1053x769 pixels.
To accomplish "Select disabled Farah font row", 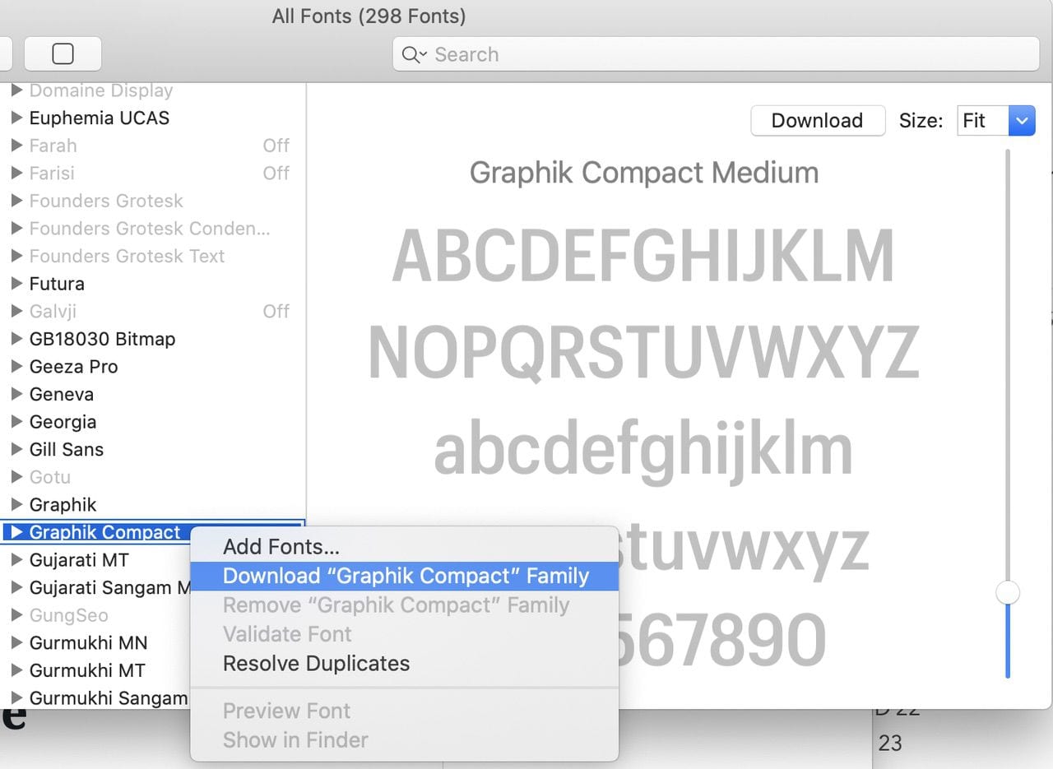I will click(x=53, y=146).
